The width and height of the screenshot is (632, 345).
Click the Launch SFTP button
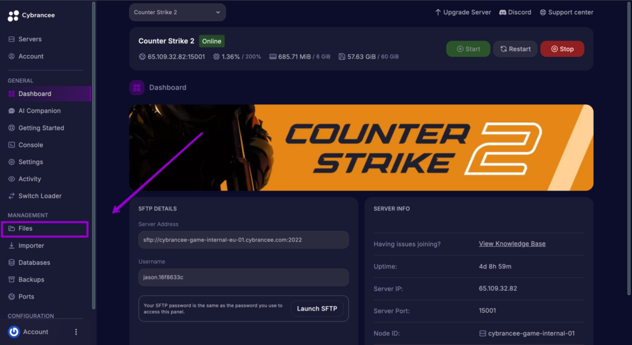pos(317,309)
